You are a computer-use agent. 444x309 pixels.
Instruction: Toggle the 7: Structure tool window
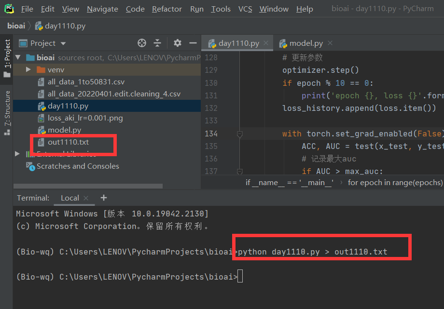tap(7, 113)
